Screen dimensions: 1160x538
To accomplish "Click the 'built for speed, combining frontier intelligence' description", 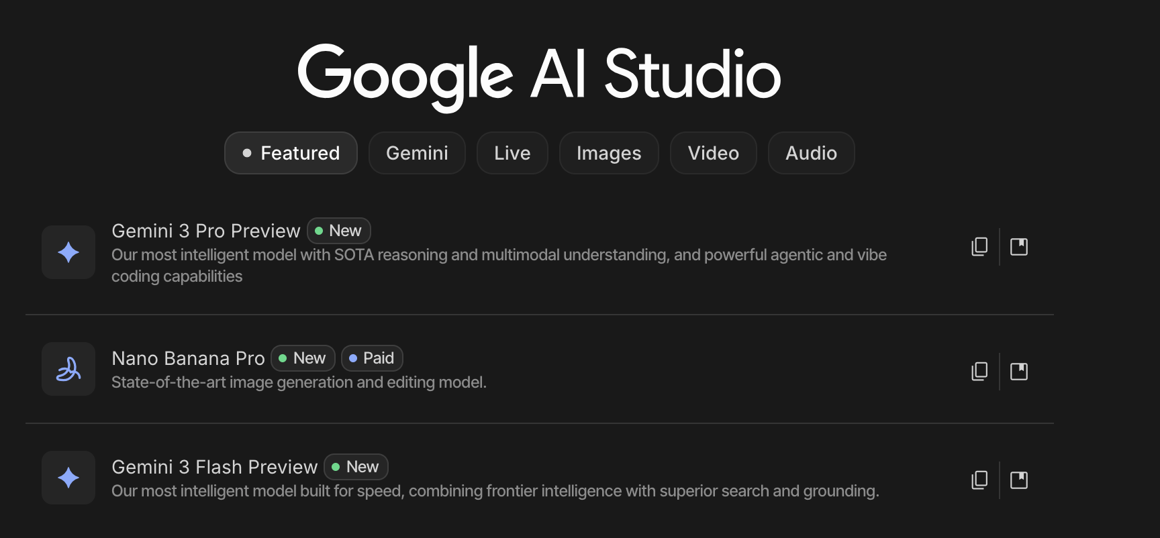I will tap(495, 491).
